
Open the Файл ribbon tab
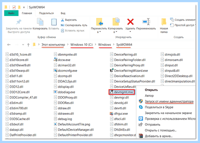[x=11, y=13]
